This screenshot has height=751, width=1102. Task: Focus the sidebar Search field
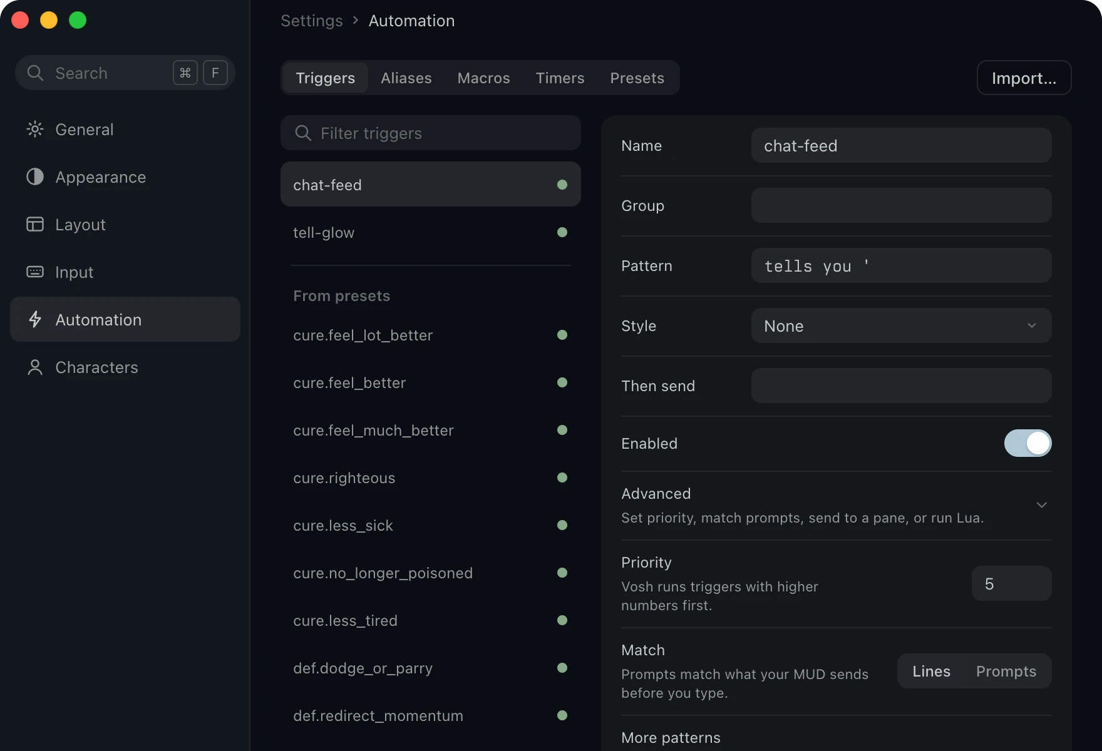pos(125,73)
